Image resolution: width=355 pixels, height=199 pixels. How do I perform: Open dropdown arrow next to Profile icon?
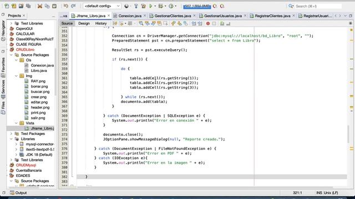[176, 6]
